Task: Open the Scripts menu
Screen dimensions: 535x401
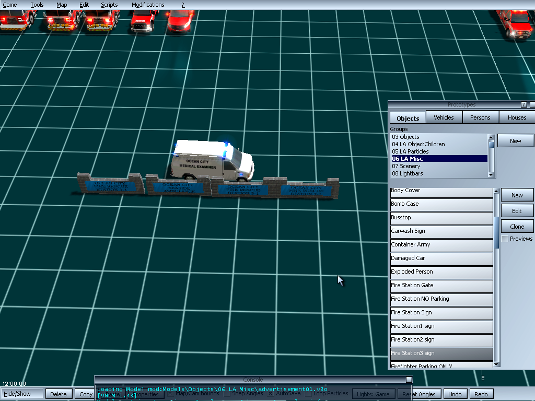Action: point(109,5)
